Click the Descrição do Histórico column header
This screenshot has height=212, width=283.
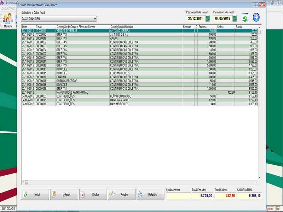point(145,27)
